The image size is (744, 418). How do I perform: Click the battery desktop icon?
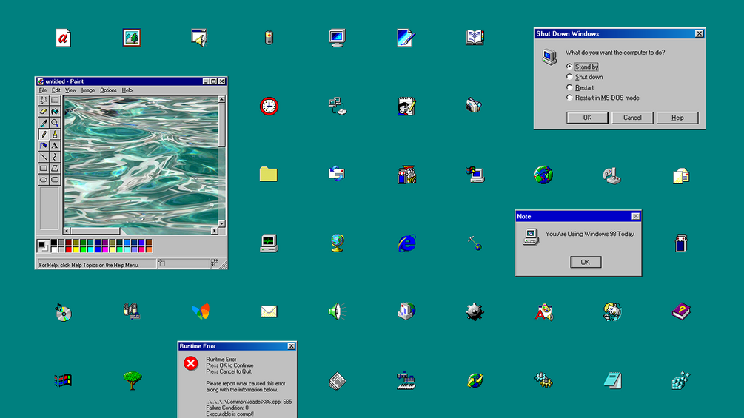click(x=269, y=37)
